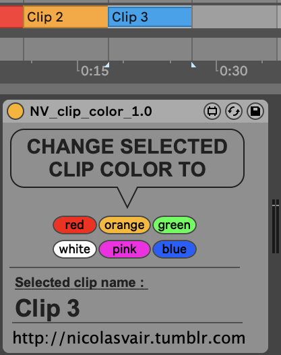Click the loop end marker before 0:30
The image size is (281, 355).
[x=193, y=65]
